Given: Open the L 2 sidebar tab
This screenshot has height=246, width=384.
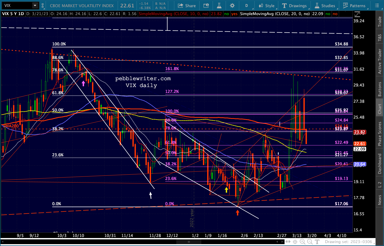Looking at the screenshot, I should [380, 185].
